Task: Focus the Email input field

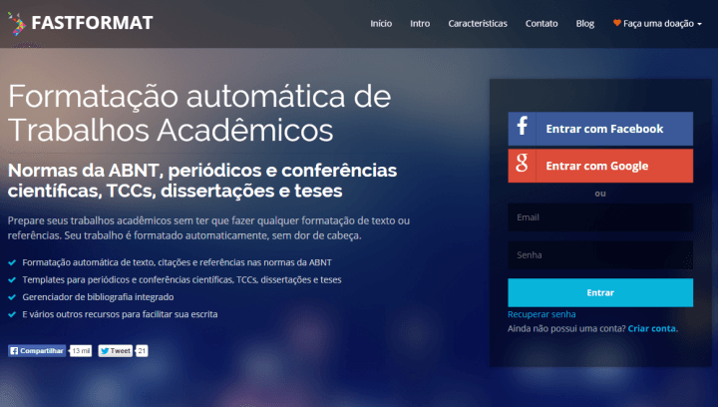Action: (x=600, y=217)
